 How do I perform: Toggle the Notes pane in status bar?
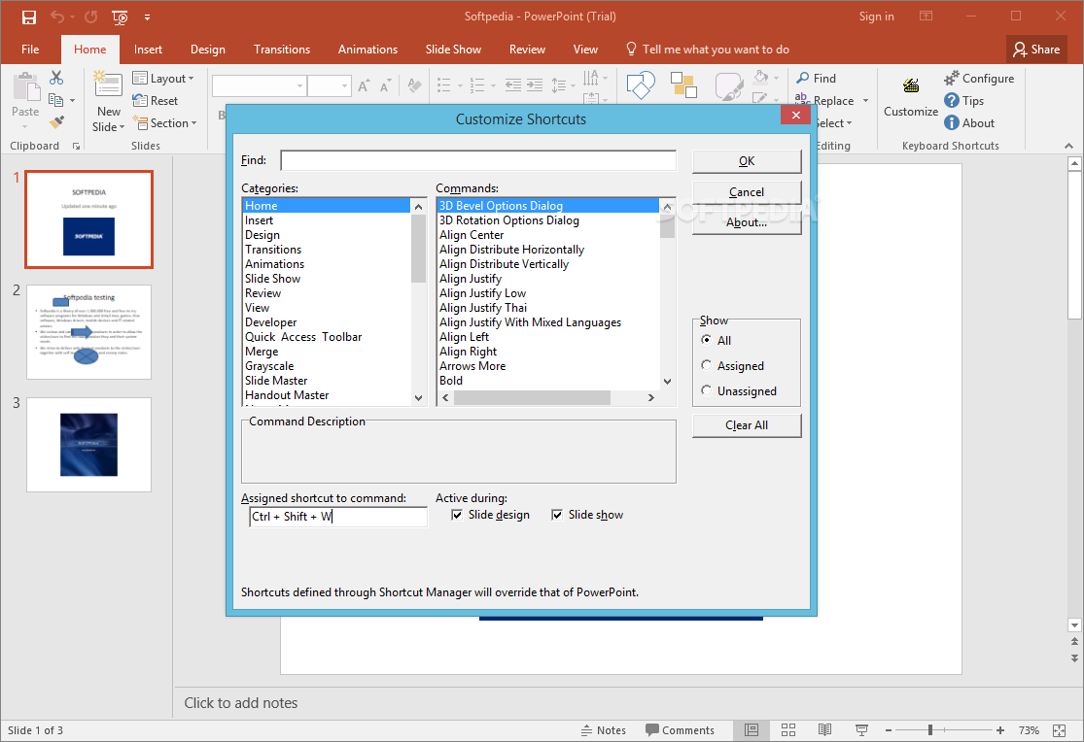coord(604,730)
